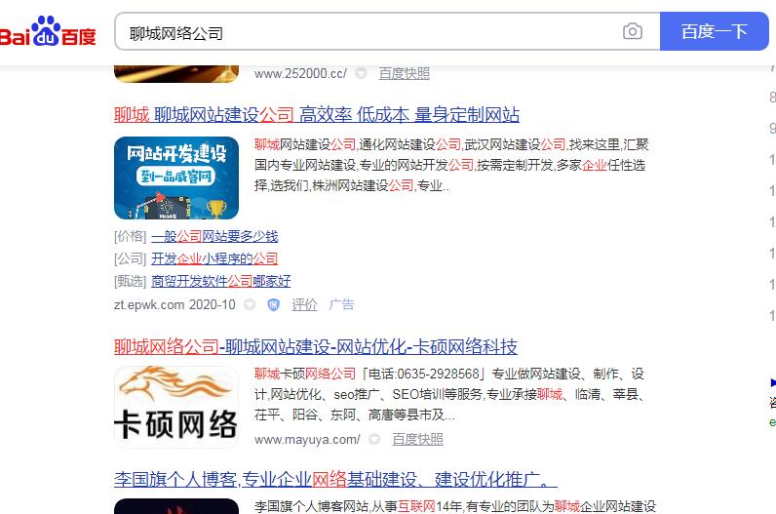Click the 网站开发建设 ad thumbnail
This screenshot has width=776, height=514.
pyautogui.click(x=176, y=178)
